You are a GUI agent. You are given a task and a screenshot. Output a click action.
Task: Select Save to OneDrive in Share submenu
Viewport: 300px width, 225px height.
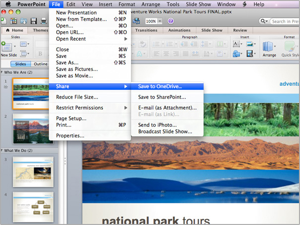[x=167, y=86]
